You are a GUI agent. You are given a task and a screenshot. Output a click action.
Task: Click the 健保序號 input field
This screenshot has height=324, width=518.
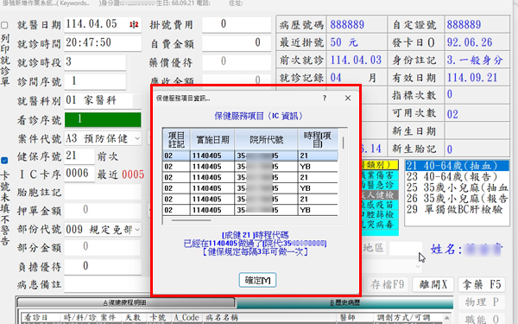pos(79,156)
